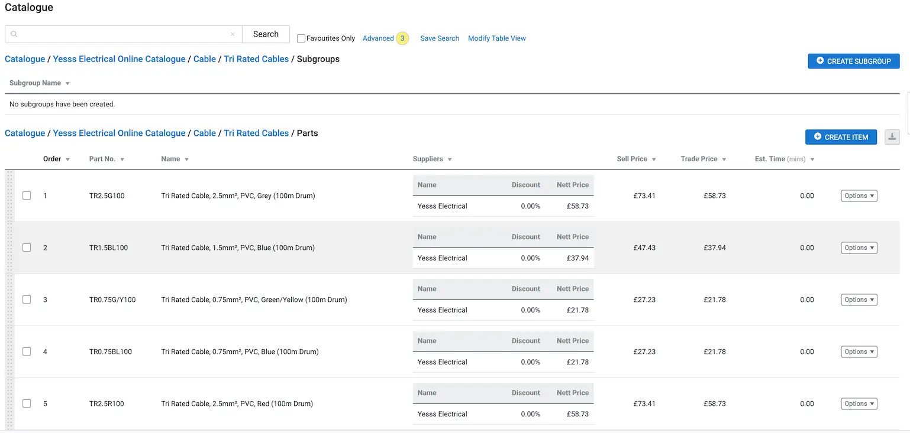
Task: Click the Advanced filter count badge 3
Action: (402, 38)
